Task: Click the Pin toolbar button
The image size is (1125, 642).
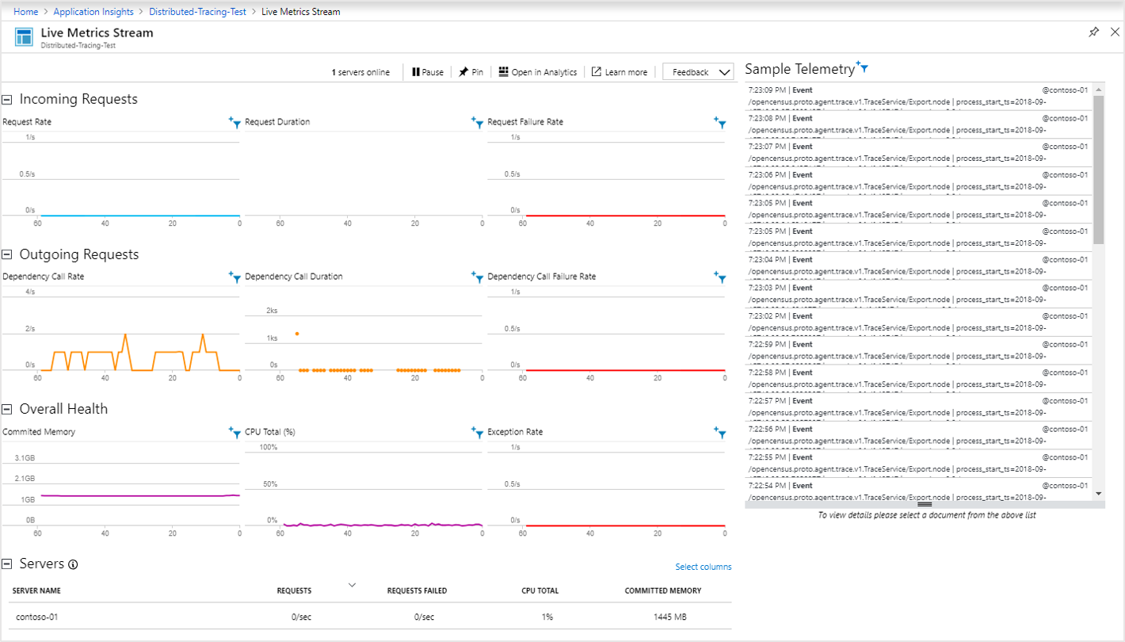Action: pyautogui.click(x=471, y=72)
